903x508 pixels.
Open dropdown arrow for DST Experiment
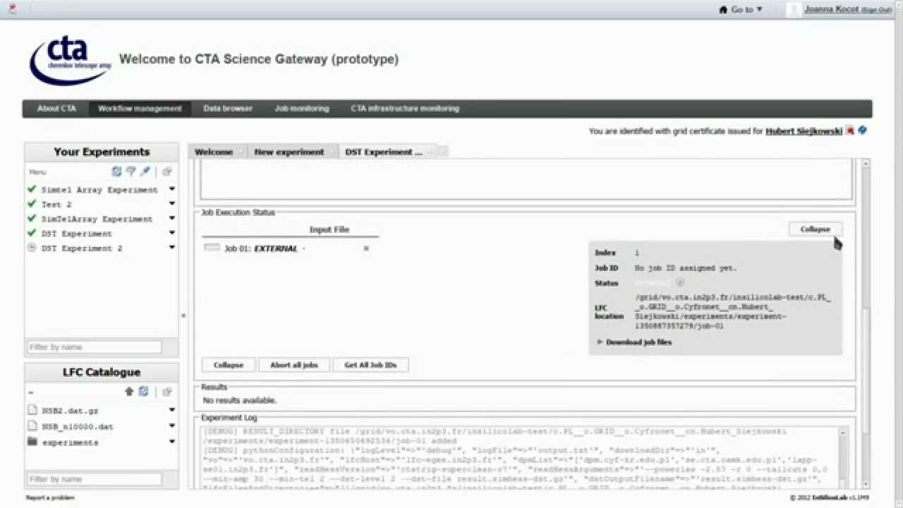click(172, 234)
